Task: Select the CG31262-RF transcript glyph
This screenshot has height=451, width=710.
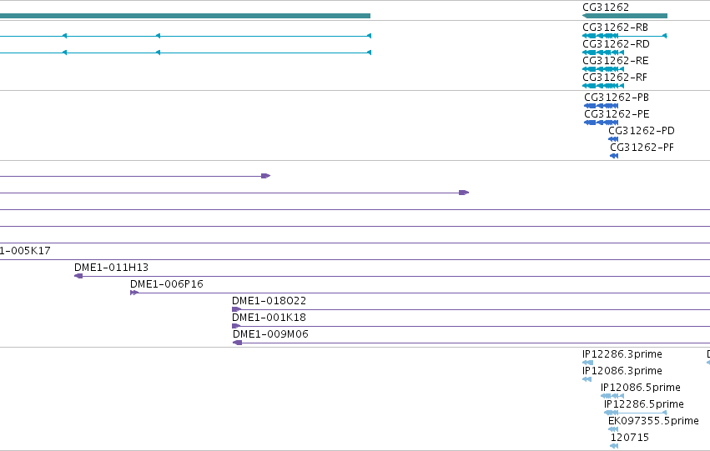Action: (603, 86)
